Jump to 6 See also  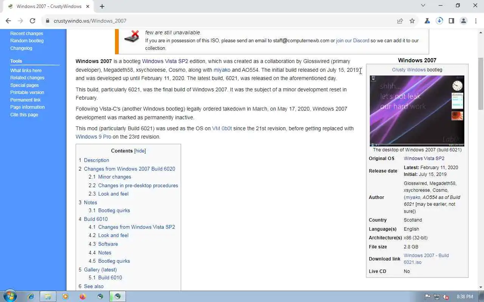point(91,286)
